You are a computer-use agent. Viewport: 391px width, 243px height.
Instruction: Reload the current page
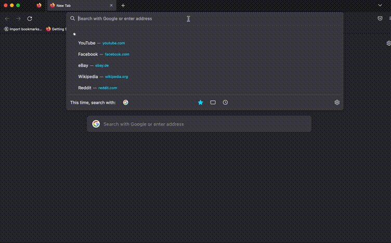[x=30, y=19]
